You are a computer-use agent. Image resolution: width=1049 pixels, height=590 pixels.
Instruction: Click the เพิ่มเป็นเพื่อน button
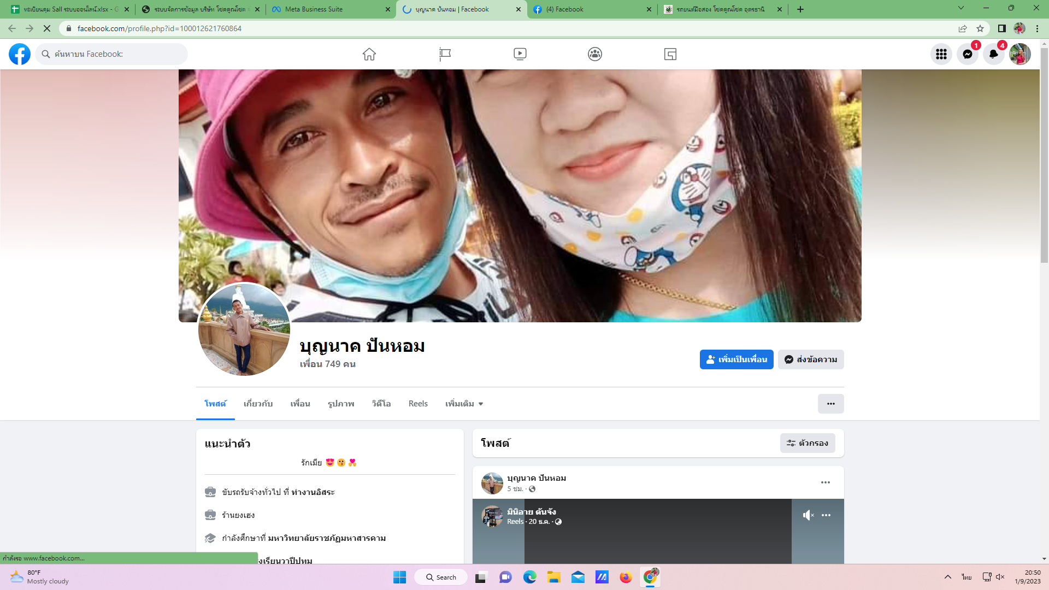736,359
